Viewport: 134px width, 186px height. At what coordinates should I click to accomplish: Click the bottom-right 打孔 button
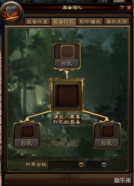point(107,143)
